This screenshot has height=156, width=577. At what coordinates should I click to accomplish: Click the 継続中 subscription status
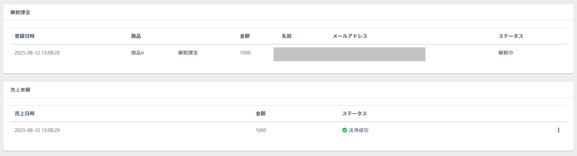point(506,53)
